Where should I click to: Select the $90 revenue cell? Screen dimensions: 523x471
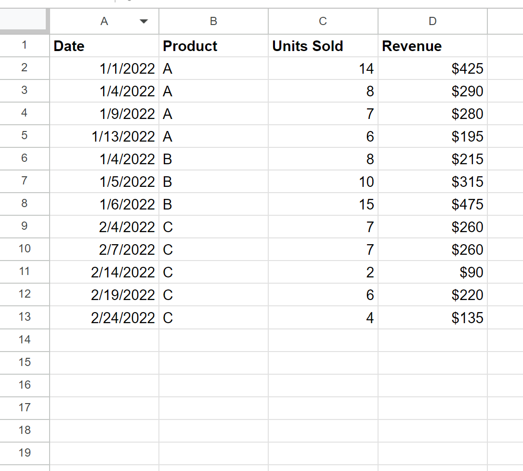click(432, 272)
